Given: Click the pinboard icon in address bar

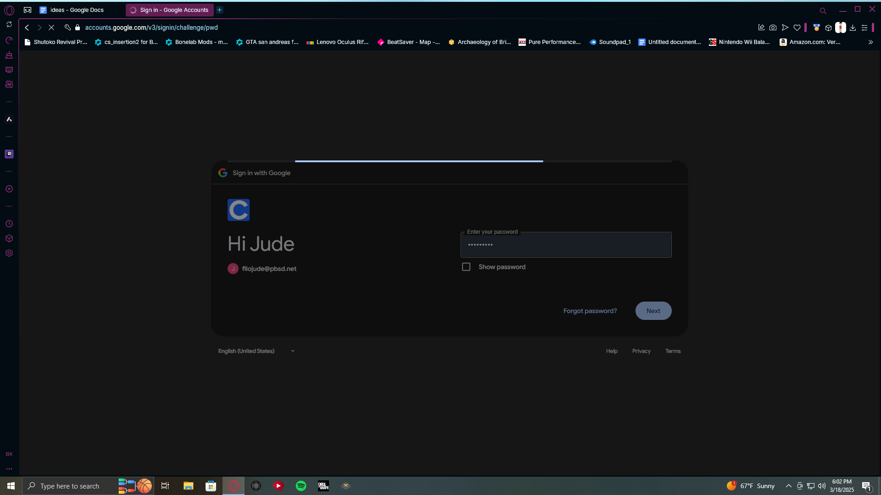Looking at the screenshot, I should click(x=761, y=27).
